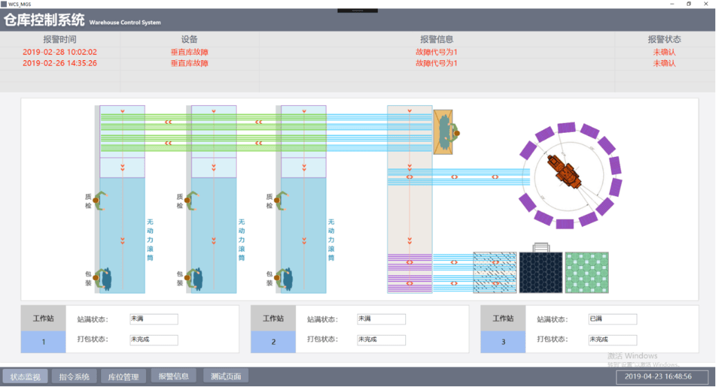Click the green patterned pallet icon

click(587, 273)
